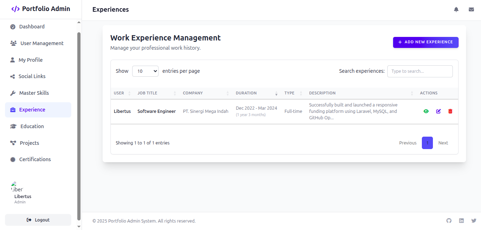Viewport: 481px width, 230px height.
Task: Open messages via the envelope icon
Action: coord(471,9)
